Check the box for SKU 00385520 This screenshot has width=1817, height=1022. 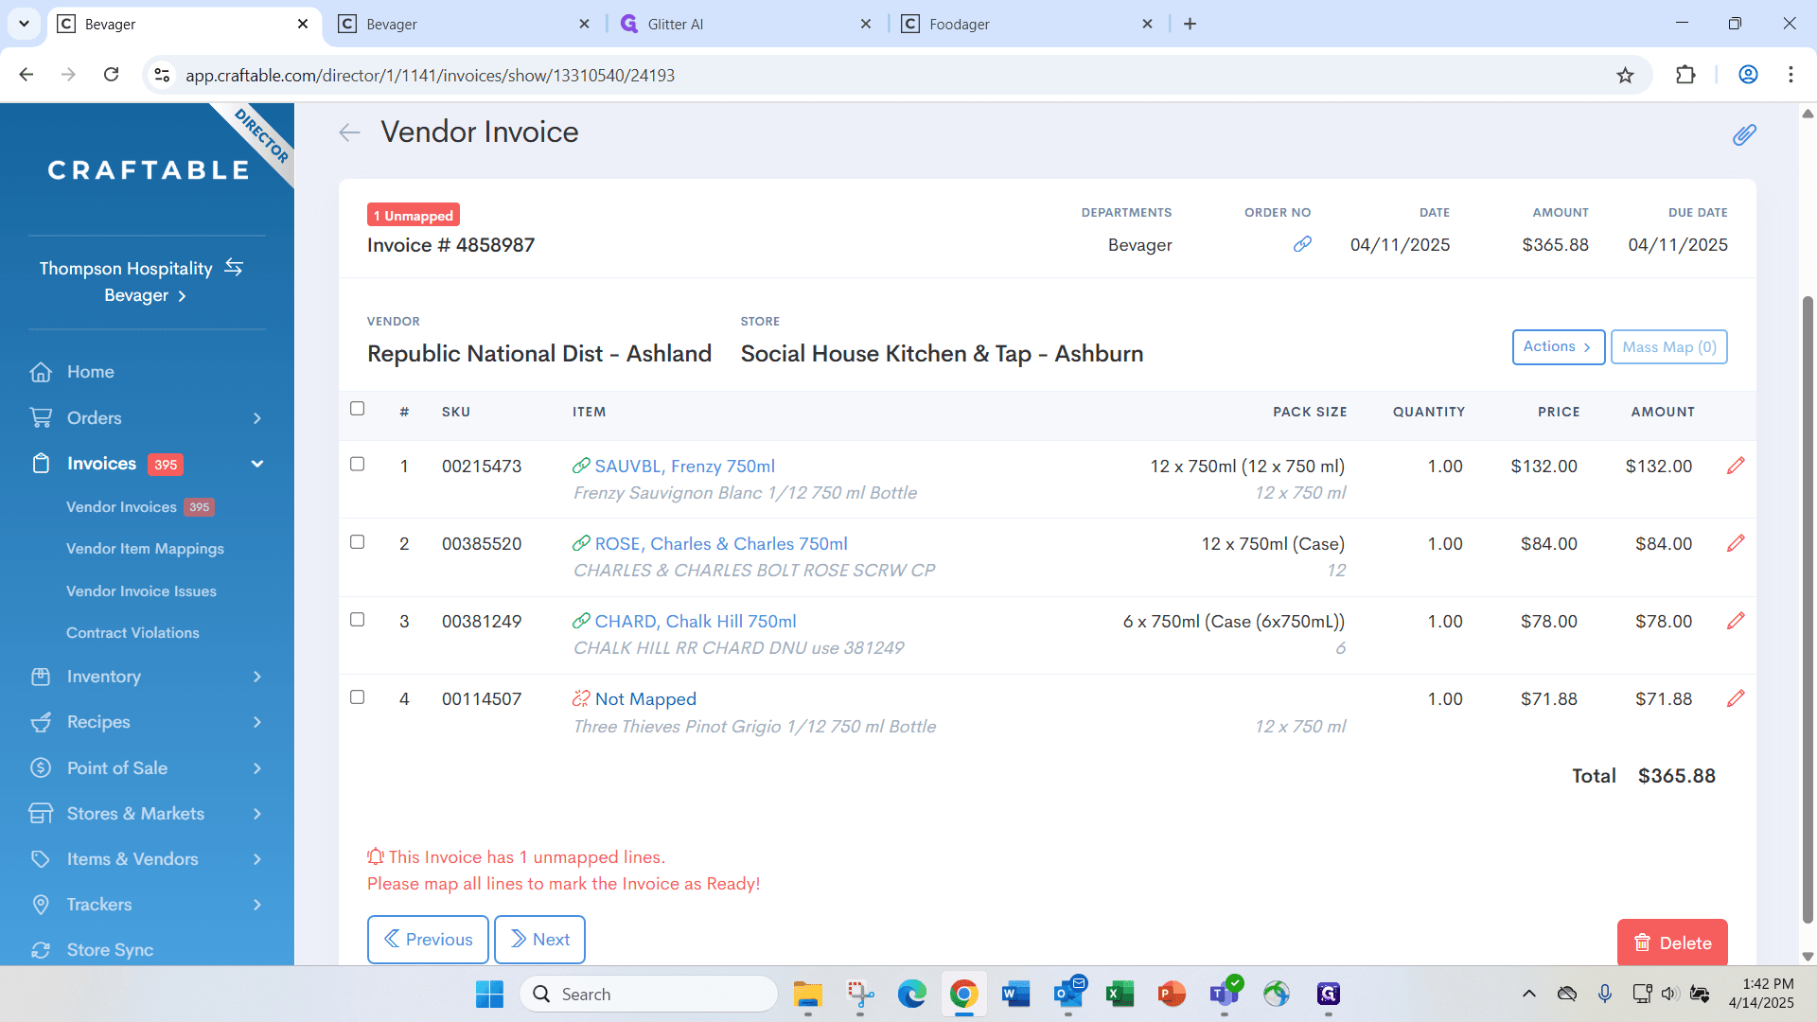click(357, 541)
